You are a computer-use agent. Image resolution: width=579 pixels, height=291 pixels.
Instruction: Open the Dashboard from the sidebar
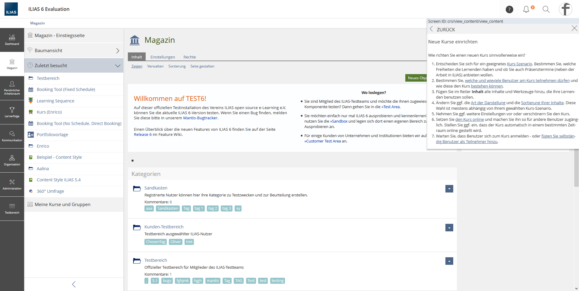pyautogui.click(x=12, y=40)
